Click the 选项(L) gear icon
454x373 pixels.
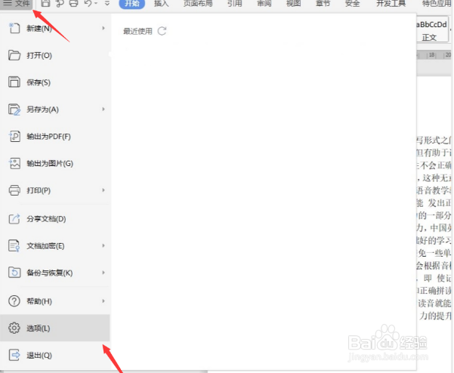(x=14, y=328)
